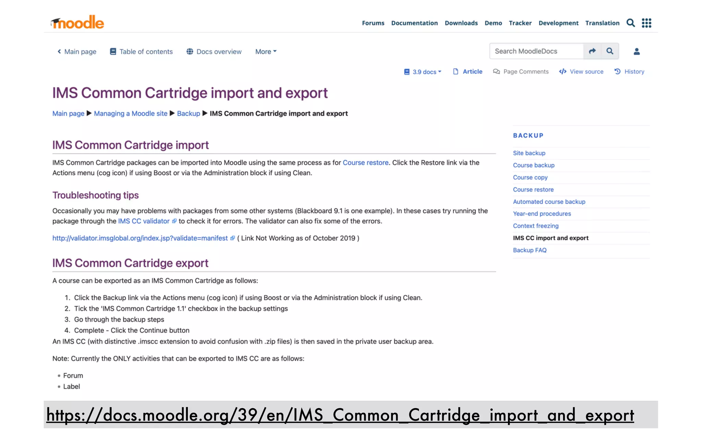Go to Downloads in the top menu

461,23
